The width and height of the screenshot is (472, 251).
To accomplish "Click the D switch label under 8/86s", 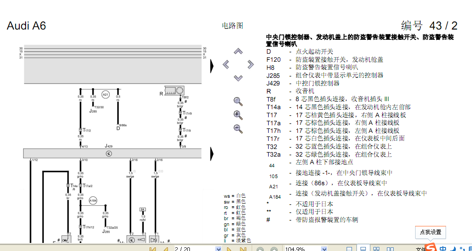I will [x=118, y=128].
